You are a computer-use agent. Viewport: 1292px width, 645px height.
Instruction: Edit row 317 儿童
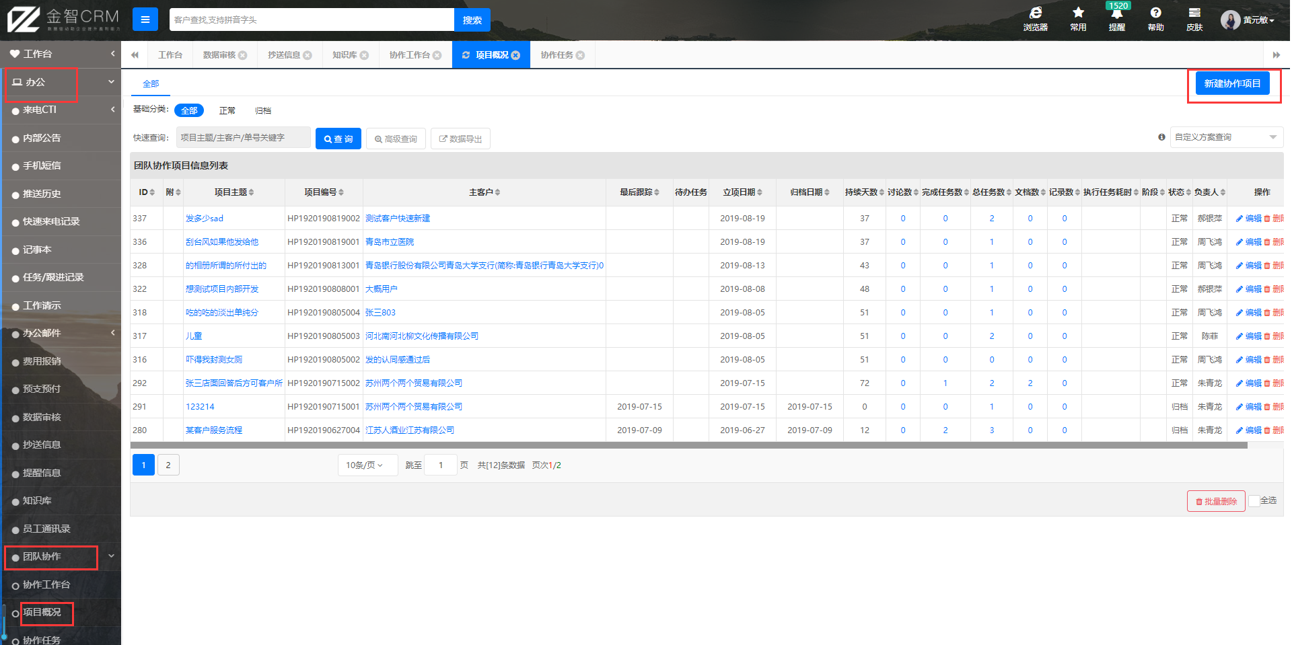[x=1249, y=336]
